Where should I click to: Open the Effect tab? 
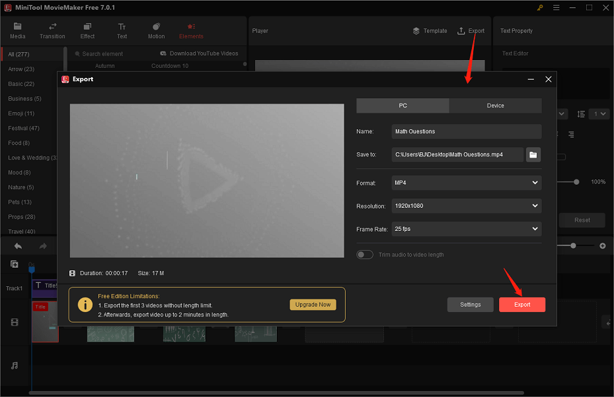coord(87,31)
